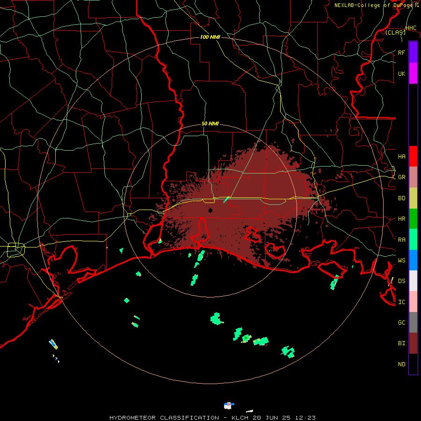Click the ND legend label
Viewport: 421px width, 421px height.
coord(402,364)
